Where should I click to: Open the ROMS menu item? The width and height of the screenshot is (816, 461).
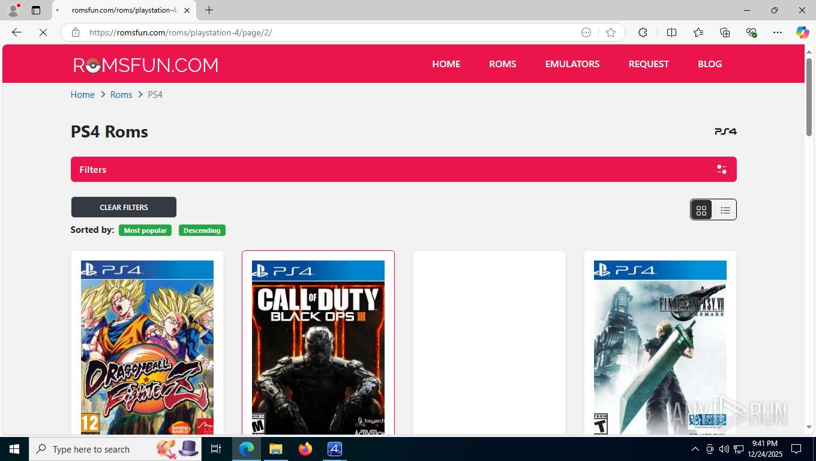point(503,64)
